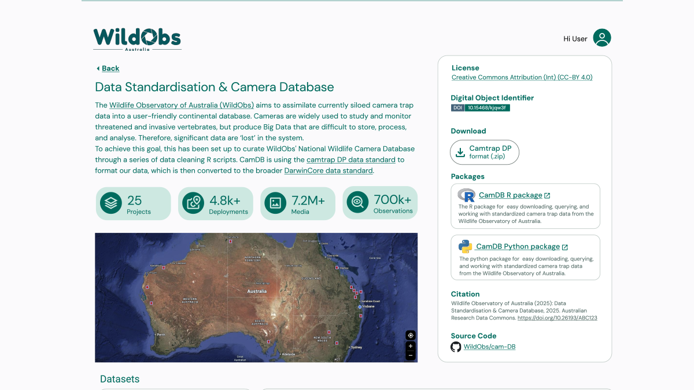
Task: Click the Adelaide label on the map
Action: pyautogui.click(x=289, y=354)
